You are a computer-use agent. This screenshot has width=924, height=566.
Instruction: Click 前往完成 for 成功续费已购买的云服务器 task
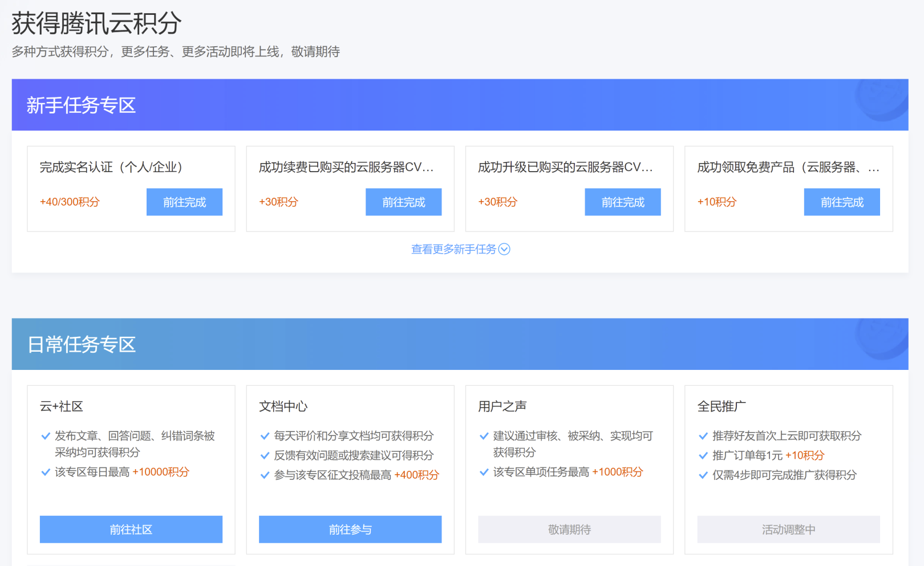tap(403, 202)
